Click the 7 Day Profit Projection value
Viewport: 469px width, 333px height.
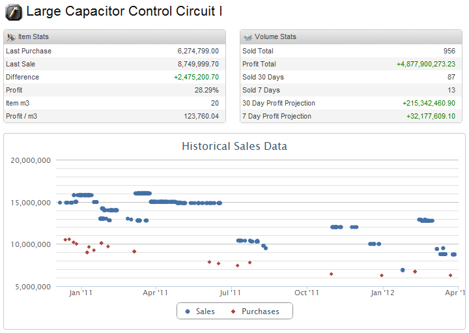431,116
